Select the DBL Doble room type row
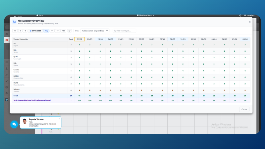This screenshot has width=265, height=149. click(x=131, y=64)
